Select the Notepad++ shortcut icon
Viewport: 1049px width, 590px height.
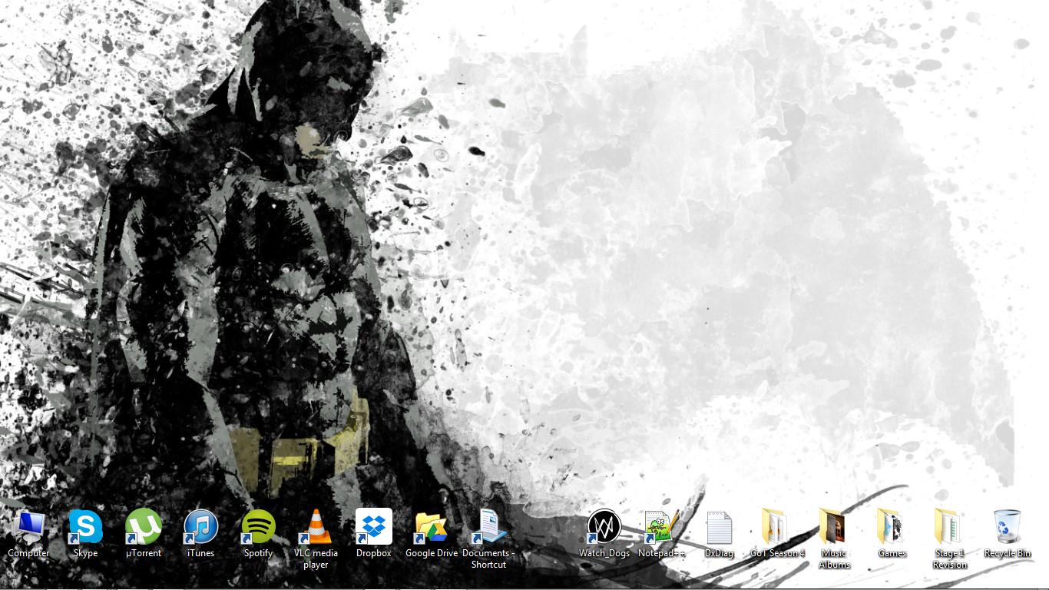coord(661,527)
